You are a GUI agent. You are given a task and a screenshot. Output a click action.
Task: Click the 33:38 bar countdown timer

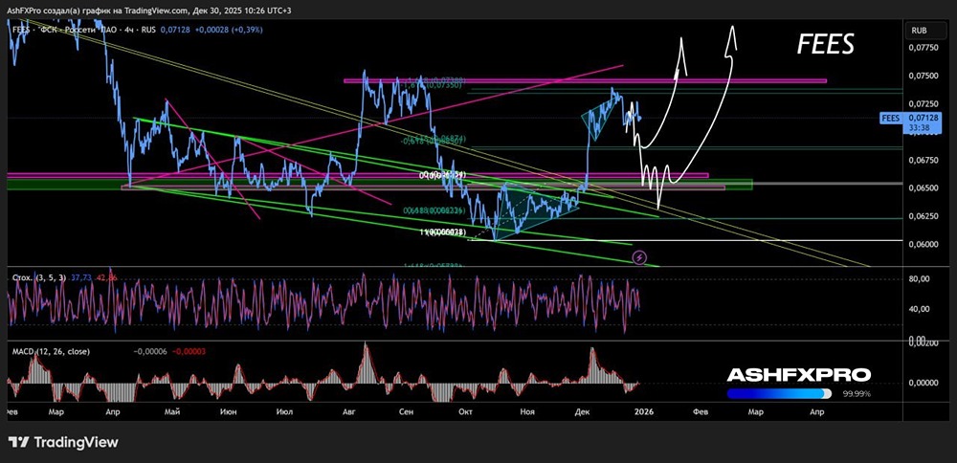[919, 127]
